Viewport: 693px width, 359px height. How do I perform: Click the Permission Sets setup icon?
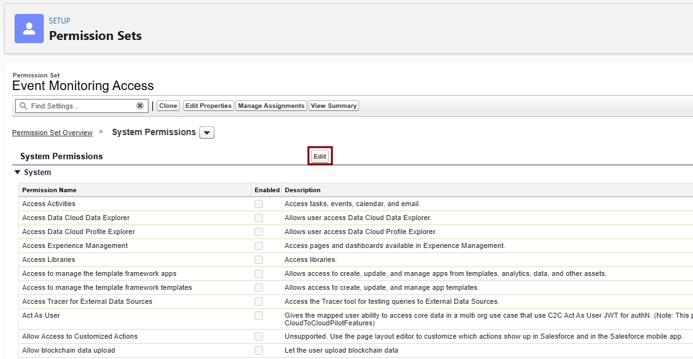tap(29, 29)
